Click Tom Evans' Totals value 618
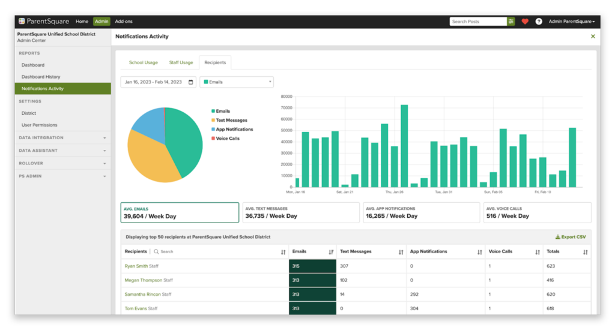 [550, 308]
